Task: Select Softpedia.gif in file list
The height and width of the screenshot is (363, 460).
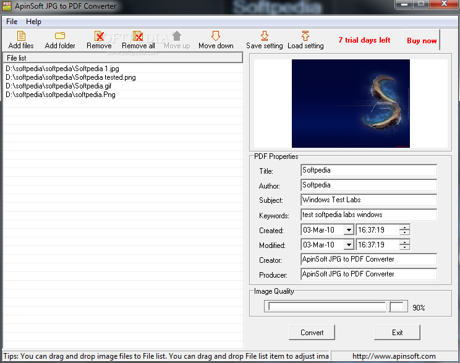Action: click(x=123, y=86)
